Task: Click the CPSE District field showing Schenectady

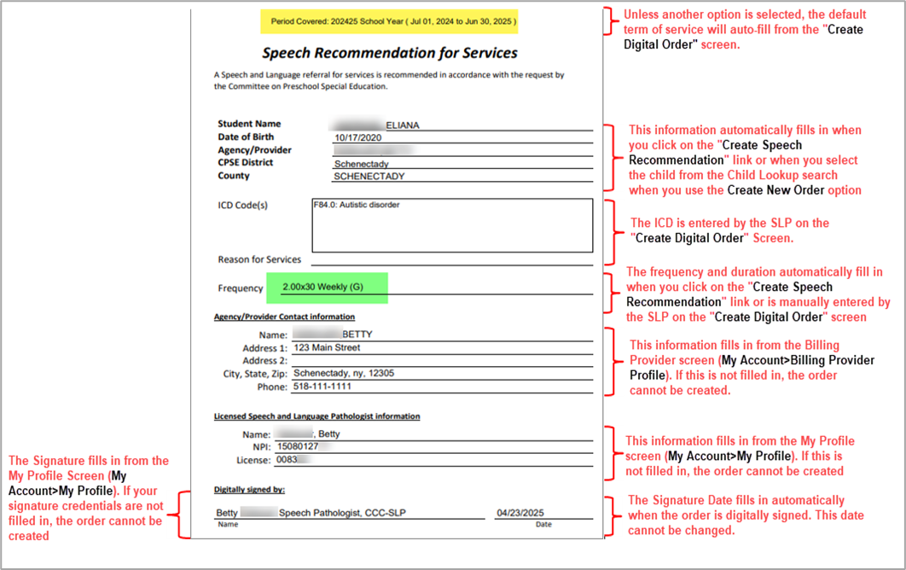Action: 461,164
